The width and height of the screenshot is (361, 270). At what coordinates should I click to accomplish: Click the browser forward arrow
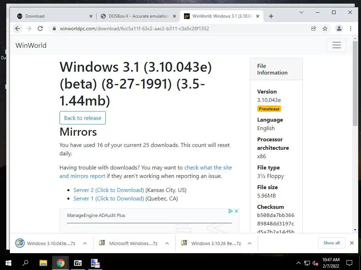(29, 28)
